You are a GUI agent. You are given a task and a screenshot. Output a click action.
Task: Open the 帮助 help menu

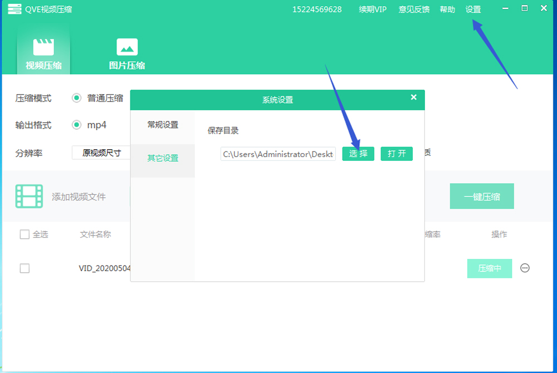[x=447, y=9]
